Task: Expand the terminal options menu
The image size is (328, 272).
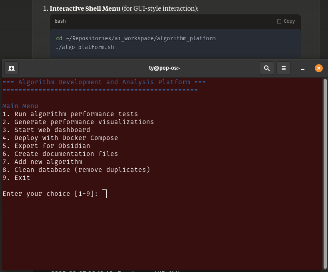Action: (284, 68)
